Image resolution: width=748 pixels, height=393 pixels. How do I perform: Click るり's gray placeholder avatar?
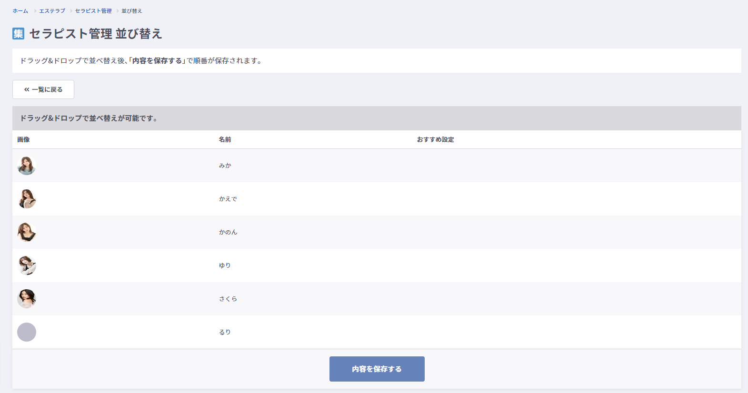tap(27, 332)
